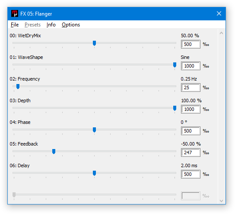The height and width of the screenshot is (214, 235).
Task: Open the File menu
Action: coord(15,25)
